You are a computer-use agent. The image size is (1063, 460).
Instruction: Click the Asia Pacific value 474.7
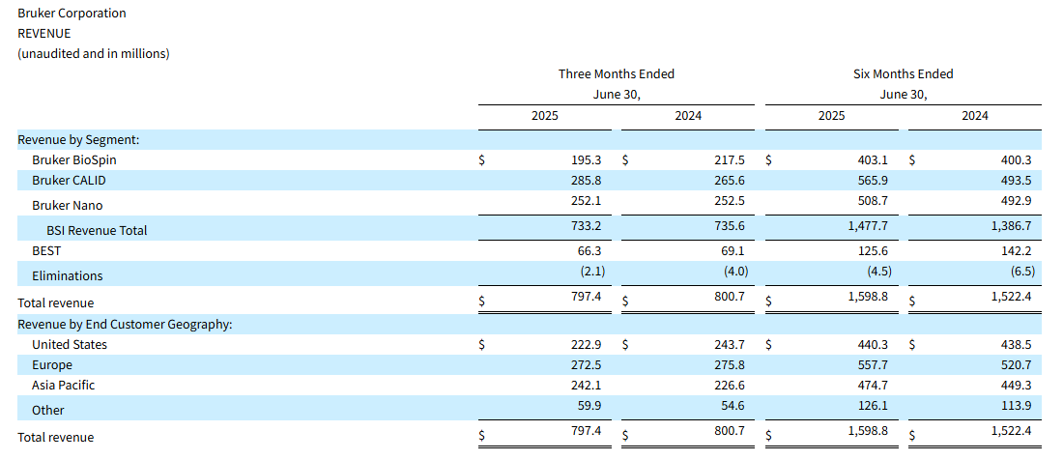874,386
